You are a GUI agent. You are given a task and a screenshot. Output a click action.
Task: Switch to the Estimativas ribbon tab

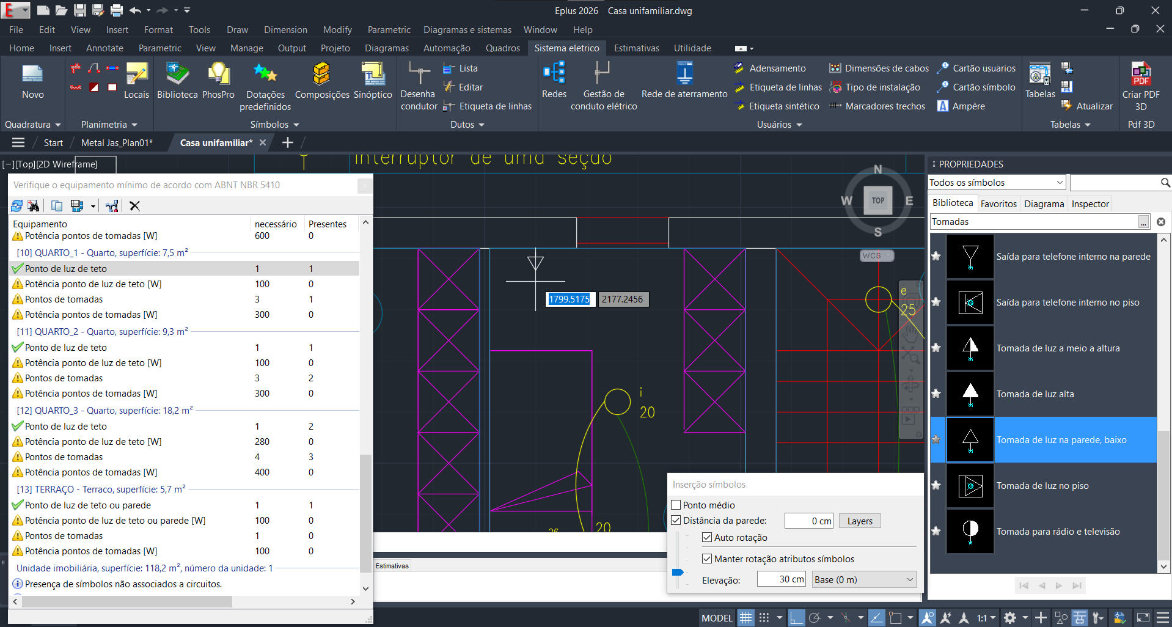[x=636, y=48]
